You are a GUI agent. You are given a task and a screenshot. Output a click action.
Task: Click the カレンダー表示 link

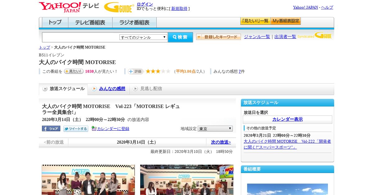tap(288, 119)
